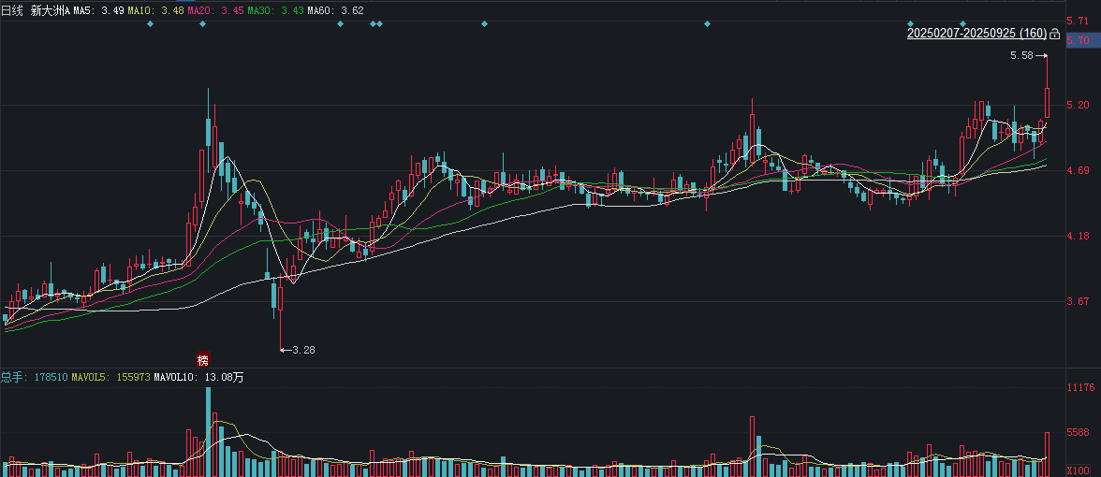Click the 新大洲A stock name label
The image size is (1101, 477).
click(x=51, y=10)
